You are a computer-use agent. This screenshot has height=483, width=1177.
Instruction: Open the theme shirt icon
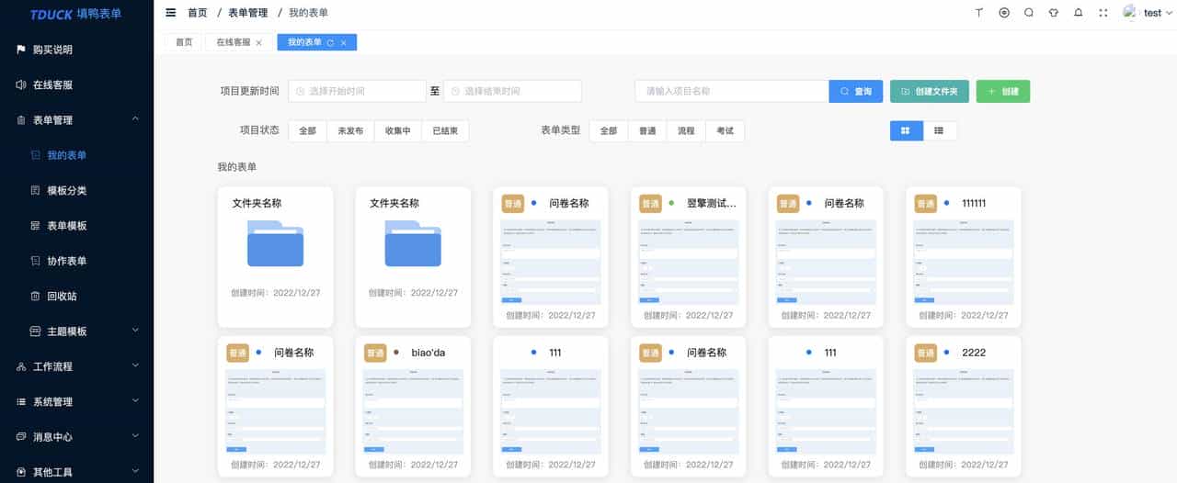point(1054,13)
